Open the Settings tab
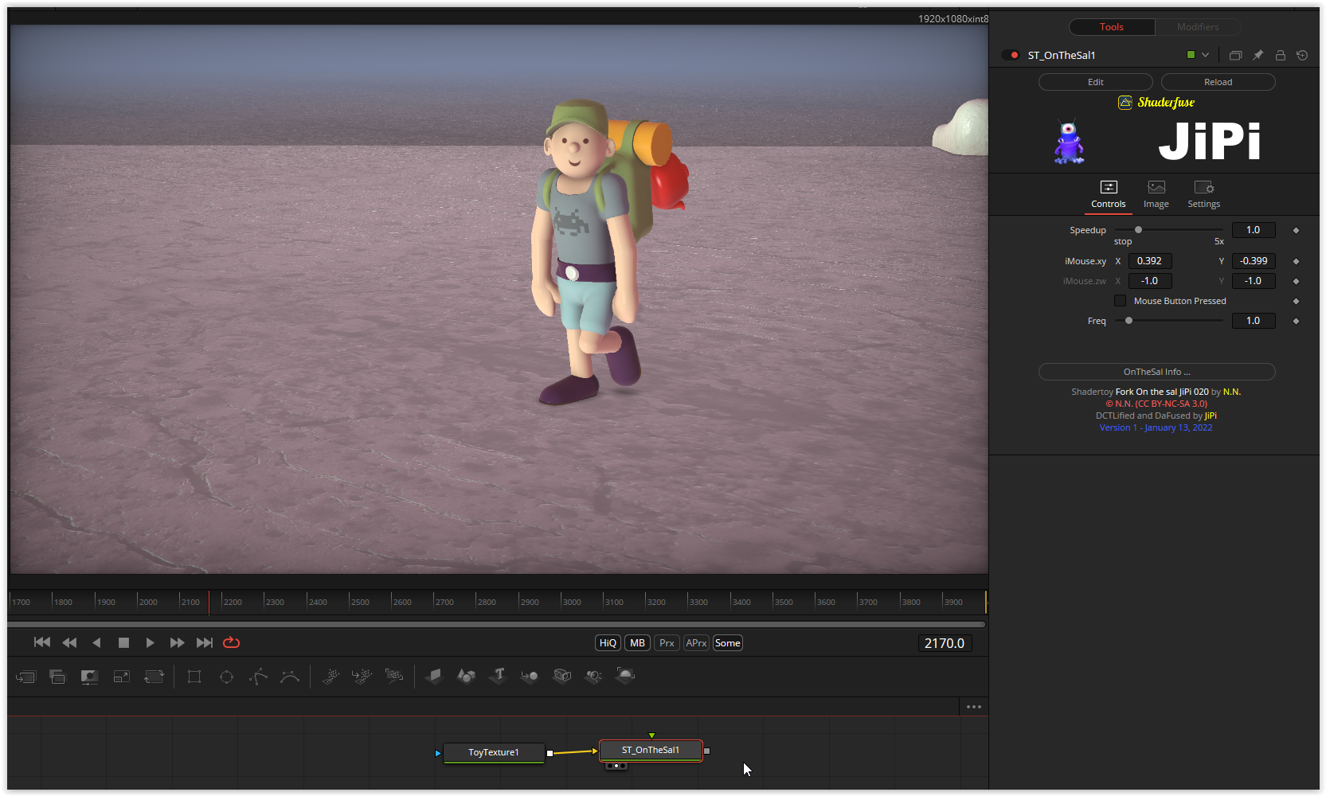Image resolution: width=1326 pixels, height=796 pixels. (x=1204, y=194)
